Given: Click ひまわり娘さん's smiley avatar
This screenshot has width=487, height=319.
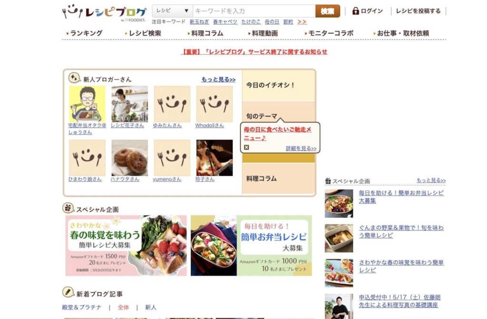Looking at the screenshot, I should (88, 158).
